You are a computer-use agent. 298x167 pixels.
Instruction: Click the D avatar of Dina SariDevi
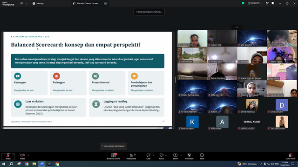(x=282, y=105)
